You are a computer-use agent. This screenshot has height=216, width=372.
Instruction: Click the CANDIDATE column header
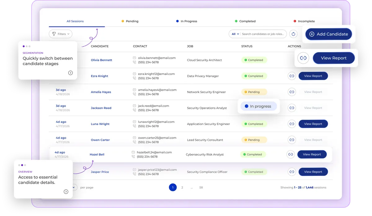(100, 46)
